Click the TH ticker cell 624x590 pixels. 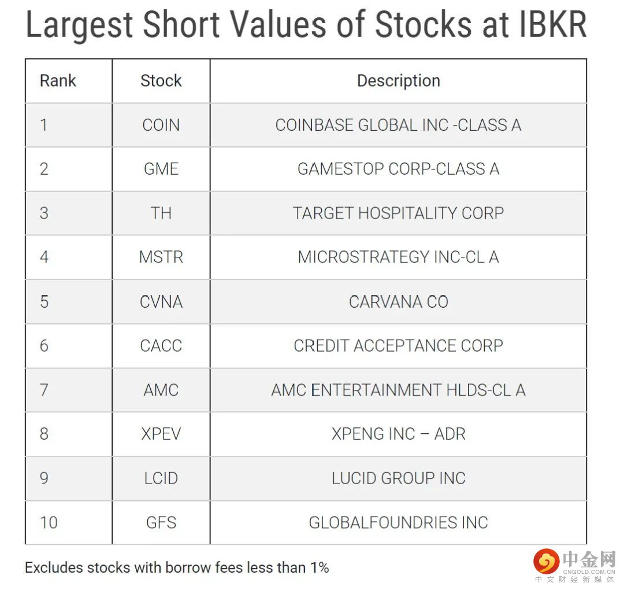tap(161, 213)
